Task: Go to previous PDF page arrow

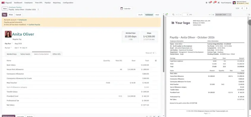Action: click(x=177, y=15)
